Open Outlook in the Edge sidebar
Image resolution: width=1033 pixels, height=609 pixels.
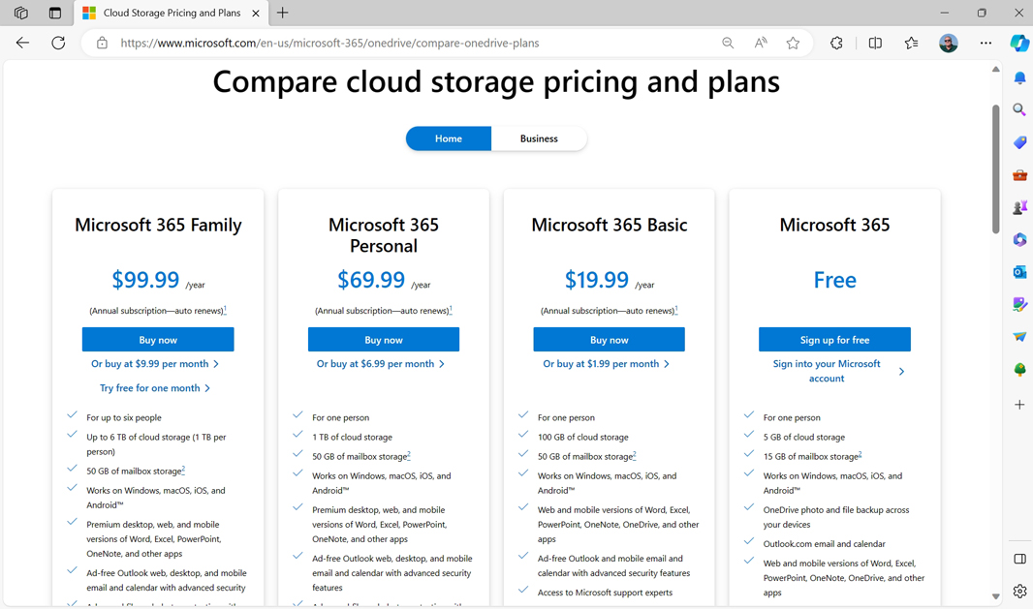pos(1019,272)
